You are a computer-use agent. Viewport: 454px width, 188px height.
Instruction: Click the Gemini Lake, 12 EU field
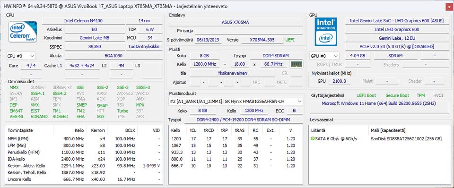pyautogui.click(x=397, y=38)
